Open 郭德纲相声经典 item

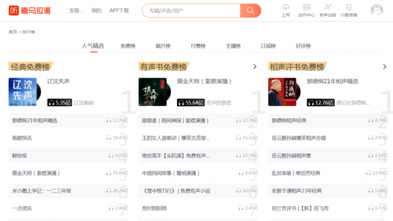click(289, 120)
